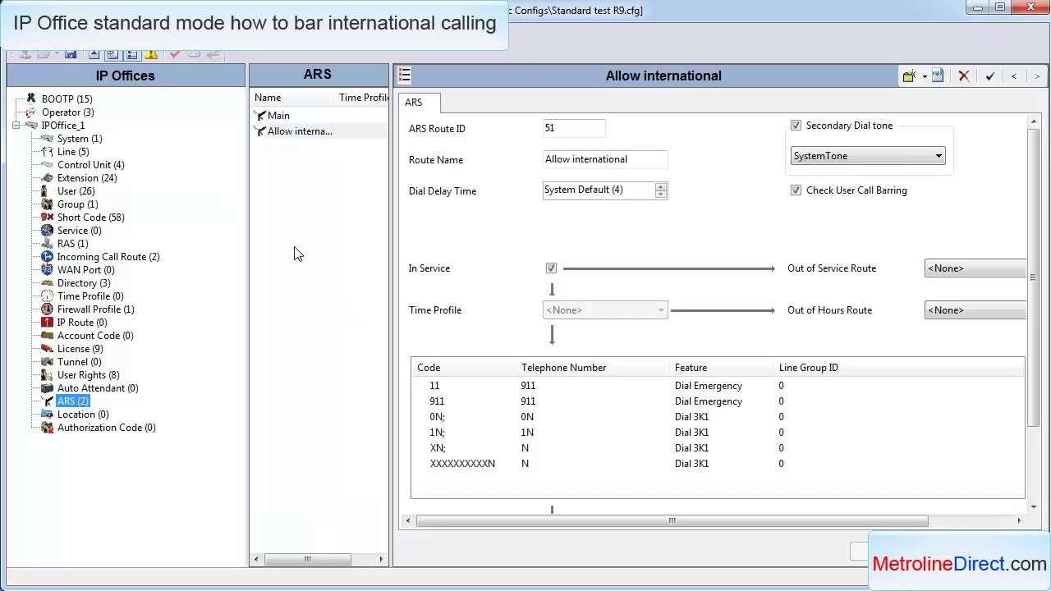Select the 0N; short code row
Screen dimensions: 1051x591
pos(718,417)
